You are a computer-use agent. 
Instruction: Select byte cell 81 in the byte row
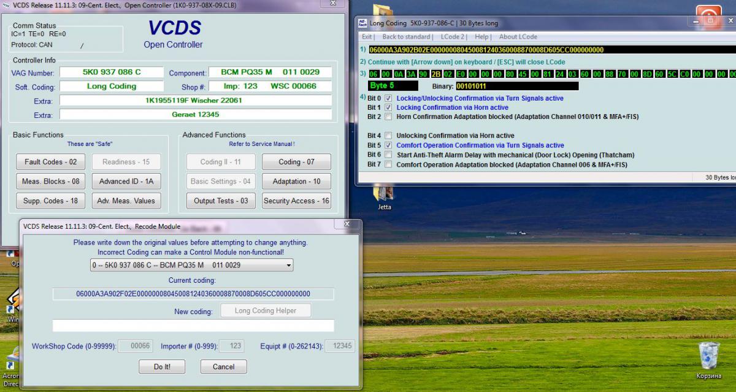548,74
